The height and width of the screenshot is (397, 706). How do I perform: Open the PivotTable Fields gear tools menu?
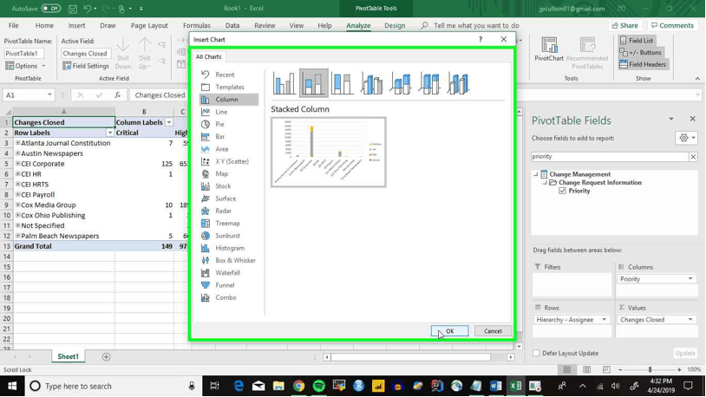(687, 138)
